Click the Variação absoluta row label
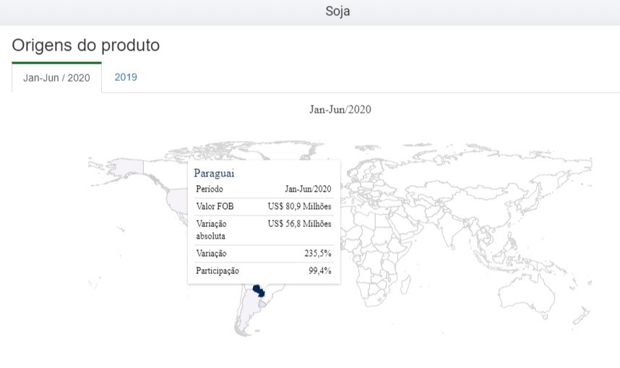The height and width of the screenshot is (368, 620). point(211,230)
